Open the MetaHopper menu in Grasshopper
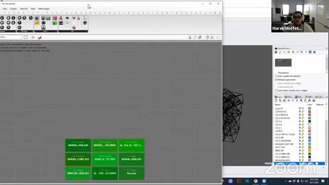The image size is (329, 185). click(44, 9)
